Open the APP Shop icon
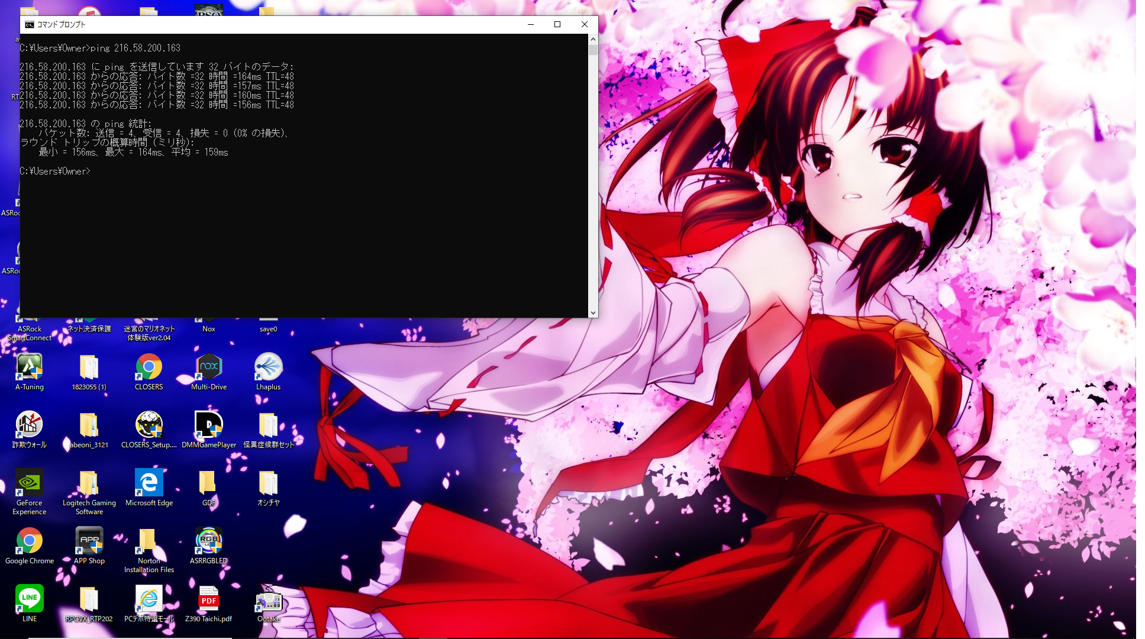Viewport: 1145px width, 639px height. 89,541
